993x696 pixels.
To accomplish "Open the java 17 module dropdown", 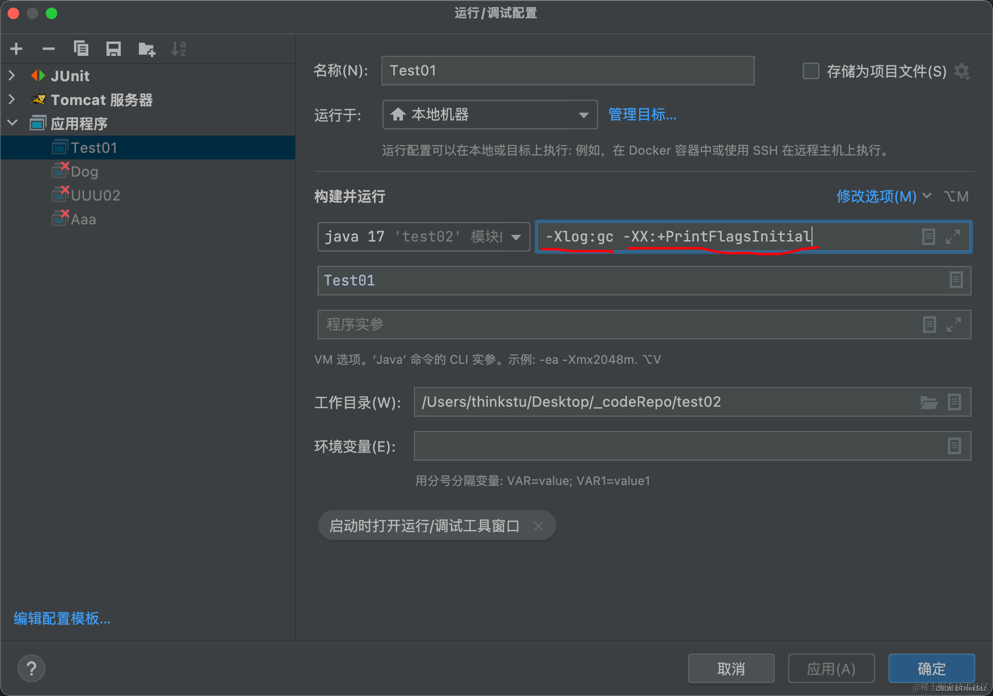I will (423, 237).
